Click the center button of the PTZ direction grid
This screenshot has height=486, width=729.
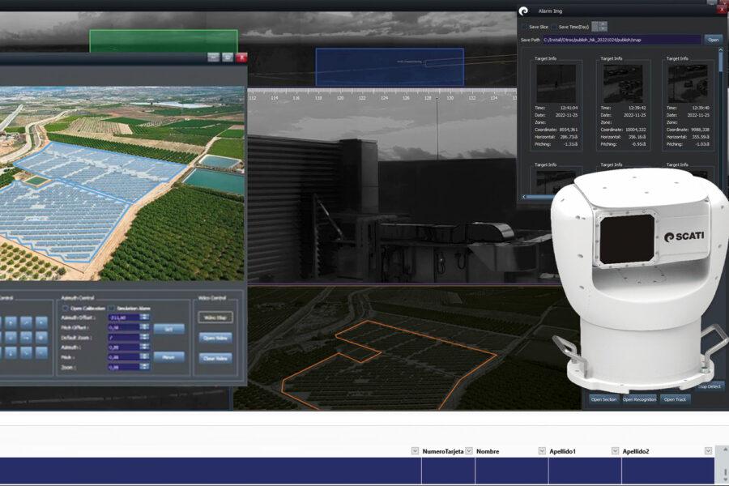click(26, 338)
